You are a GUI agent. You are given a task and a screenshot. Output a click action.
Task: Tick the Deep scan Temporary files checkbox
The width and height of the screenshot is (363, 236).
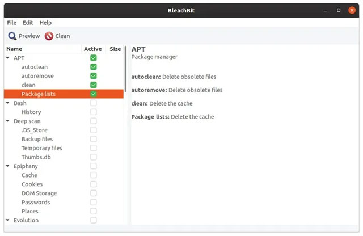coord(93,148)
